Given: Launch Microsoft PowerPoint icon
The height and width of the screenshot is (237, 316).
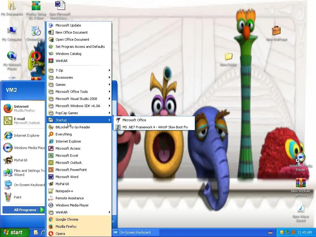Looking at the screenshot, I should [51, 170].
